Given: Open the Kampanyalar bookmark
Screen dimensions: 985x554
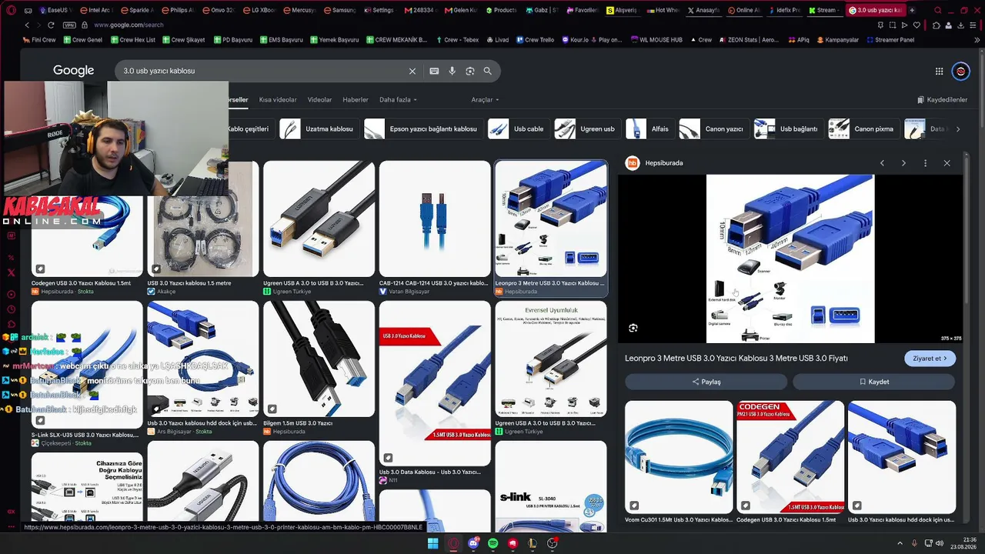Looking at the screenshot, I should click(x=837, y=40).
